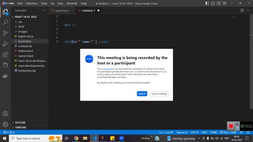Open the Selection menu
This screenshot has height=142, width=253.
(x=32, y=4)
